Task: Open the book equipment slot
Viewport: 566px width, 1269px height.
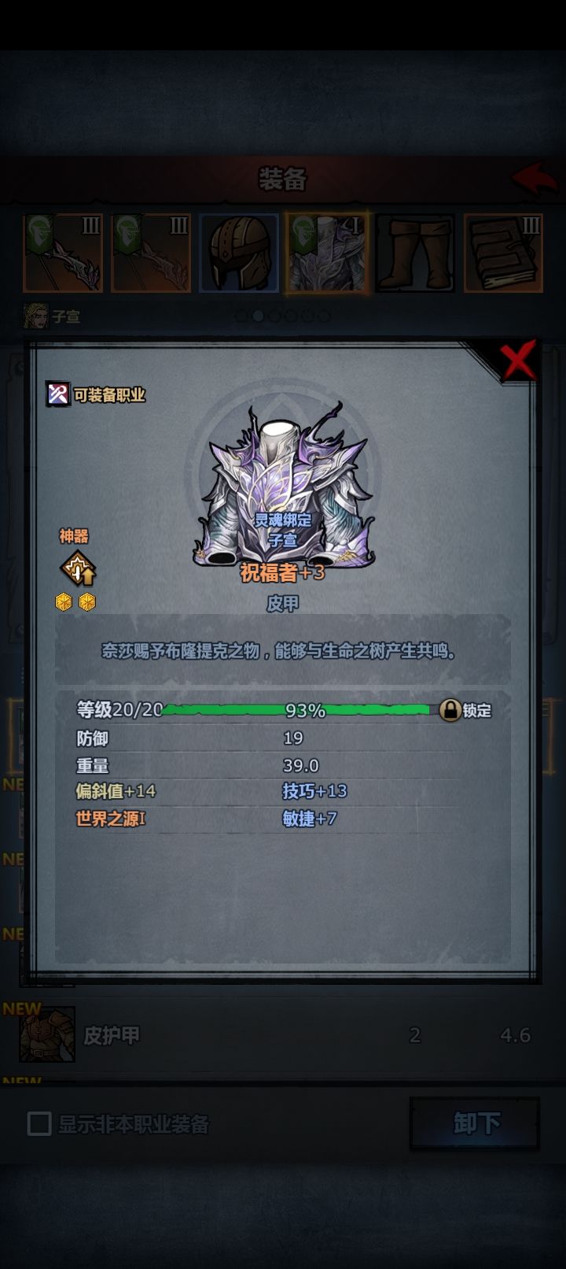Action: pos(503,253)
